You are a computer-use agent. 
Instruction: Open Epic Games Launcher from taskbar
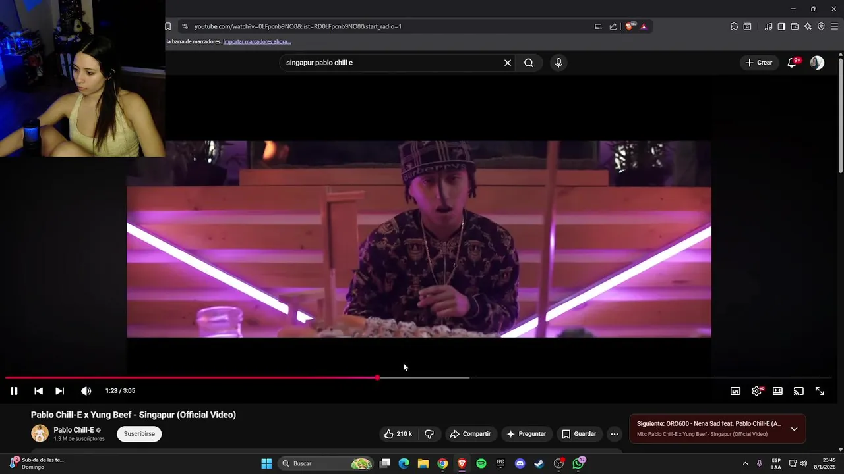[x=500, y=463]
